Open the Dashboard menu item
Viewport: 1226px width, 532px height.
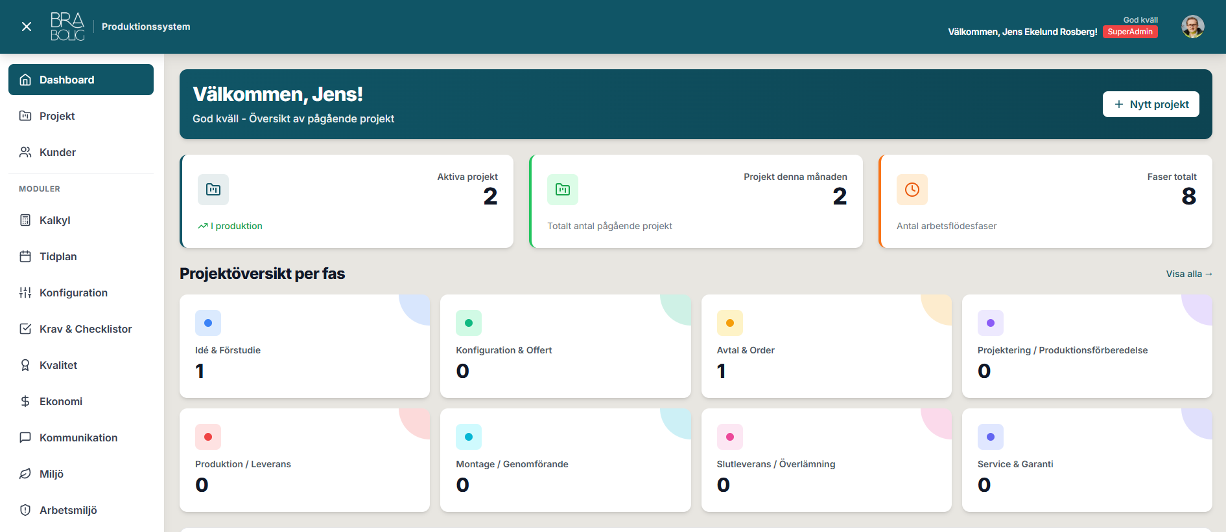point(81,80)
